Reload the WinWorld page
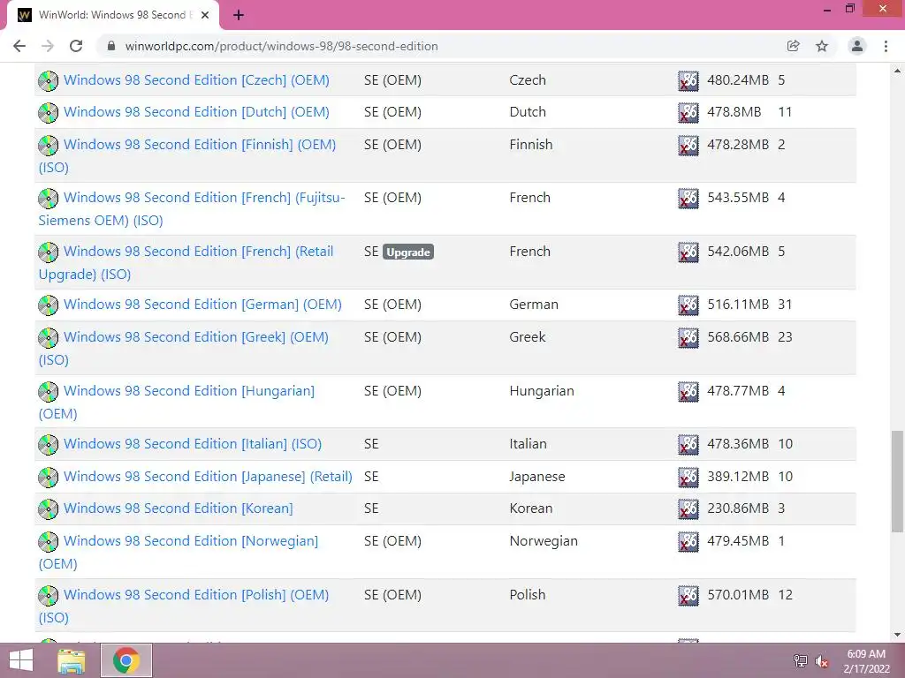The image size is (905, 678). click(76, 46)
